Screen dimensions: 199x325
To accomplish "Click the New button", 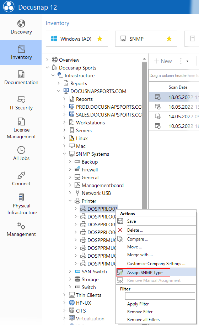I will click(163, 61).
